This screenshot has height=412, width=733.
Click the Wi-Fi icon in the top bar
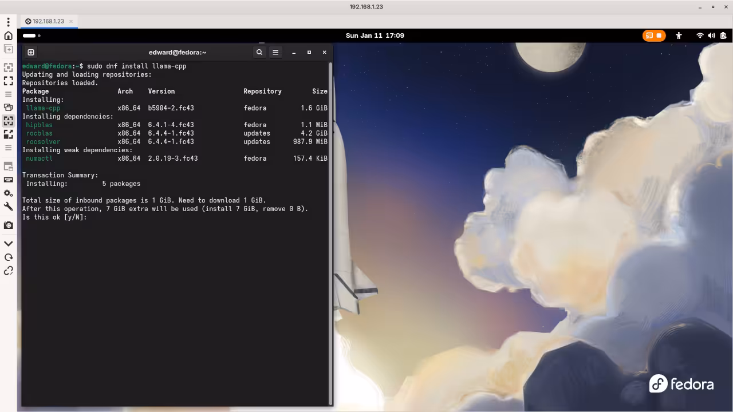pos(700,35)
